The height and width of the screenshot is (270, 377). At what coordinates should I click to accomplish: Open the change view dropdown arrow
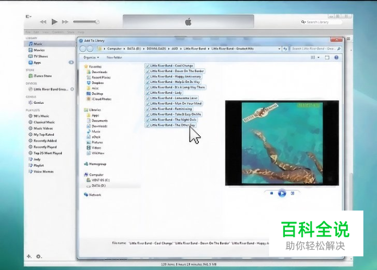(x=319, y=57)
